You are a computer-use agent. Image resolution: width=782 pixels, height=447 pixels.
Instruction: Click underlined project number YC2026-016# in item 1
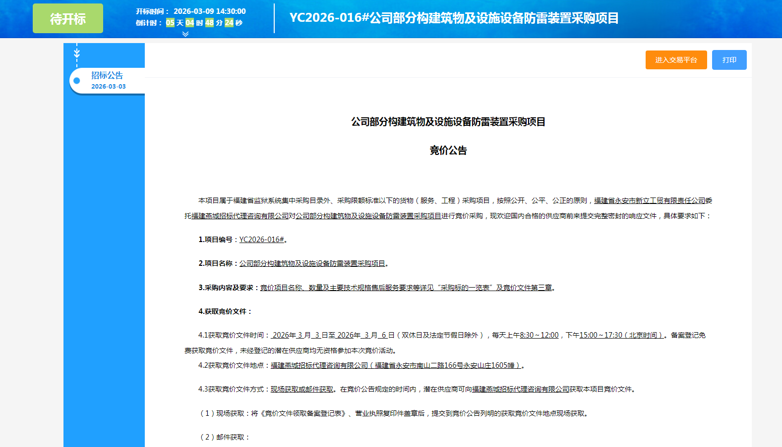[261, 240]
